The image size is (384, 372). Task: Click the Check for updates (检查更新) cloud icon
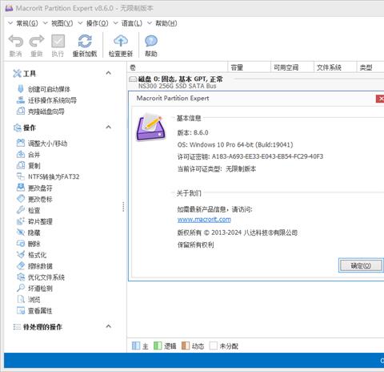click(121, 41)
